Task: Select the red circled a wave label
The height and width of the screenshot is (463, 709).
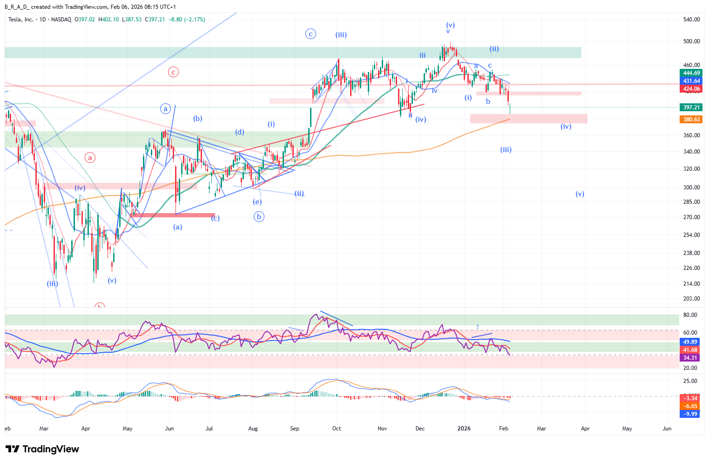Action: pos(90,158)
